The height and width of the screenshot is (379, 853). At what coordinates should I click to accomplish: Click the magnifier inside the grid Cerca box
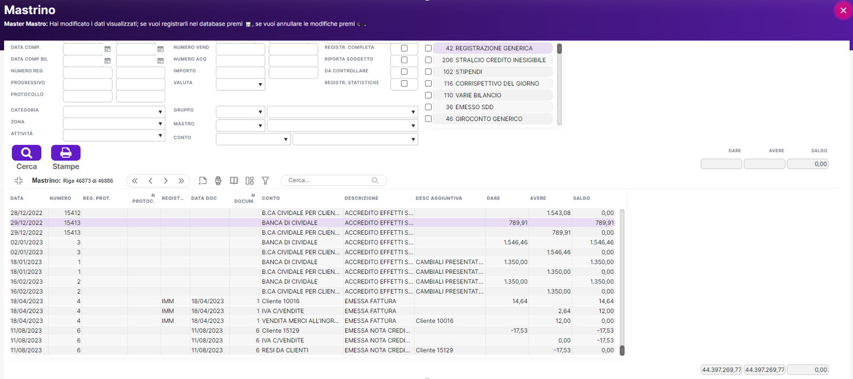(x=374, y=180)
